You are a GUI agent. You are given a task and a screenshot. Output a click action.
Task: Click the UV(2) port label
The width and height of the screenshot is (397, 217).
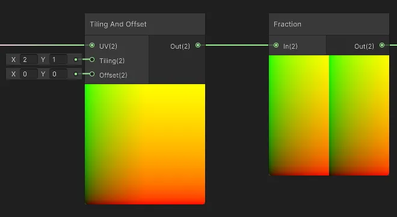click(x=108, y=46)
